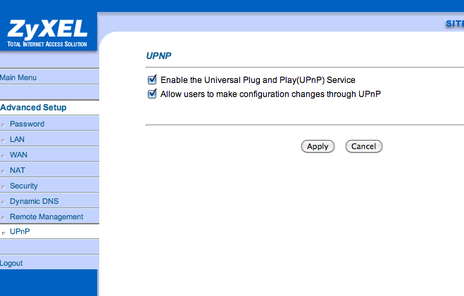
Task: Select Dynamic DNS in sidebar
Action: pos(35,201)
